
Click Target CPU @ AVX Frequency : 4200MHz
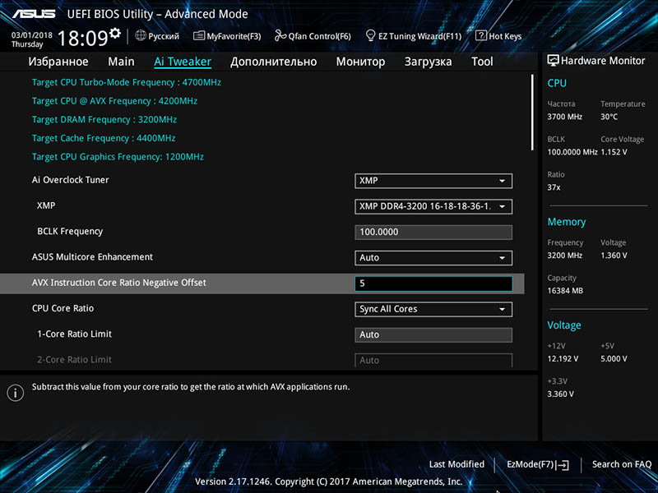114,101
